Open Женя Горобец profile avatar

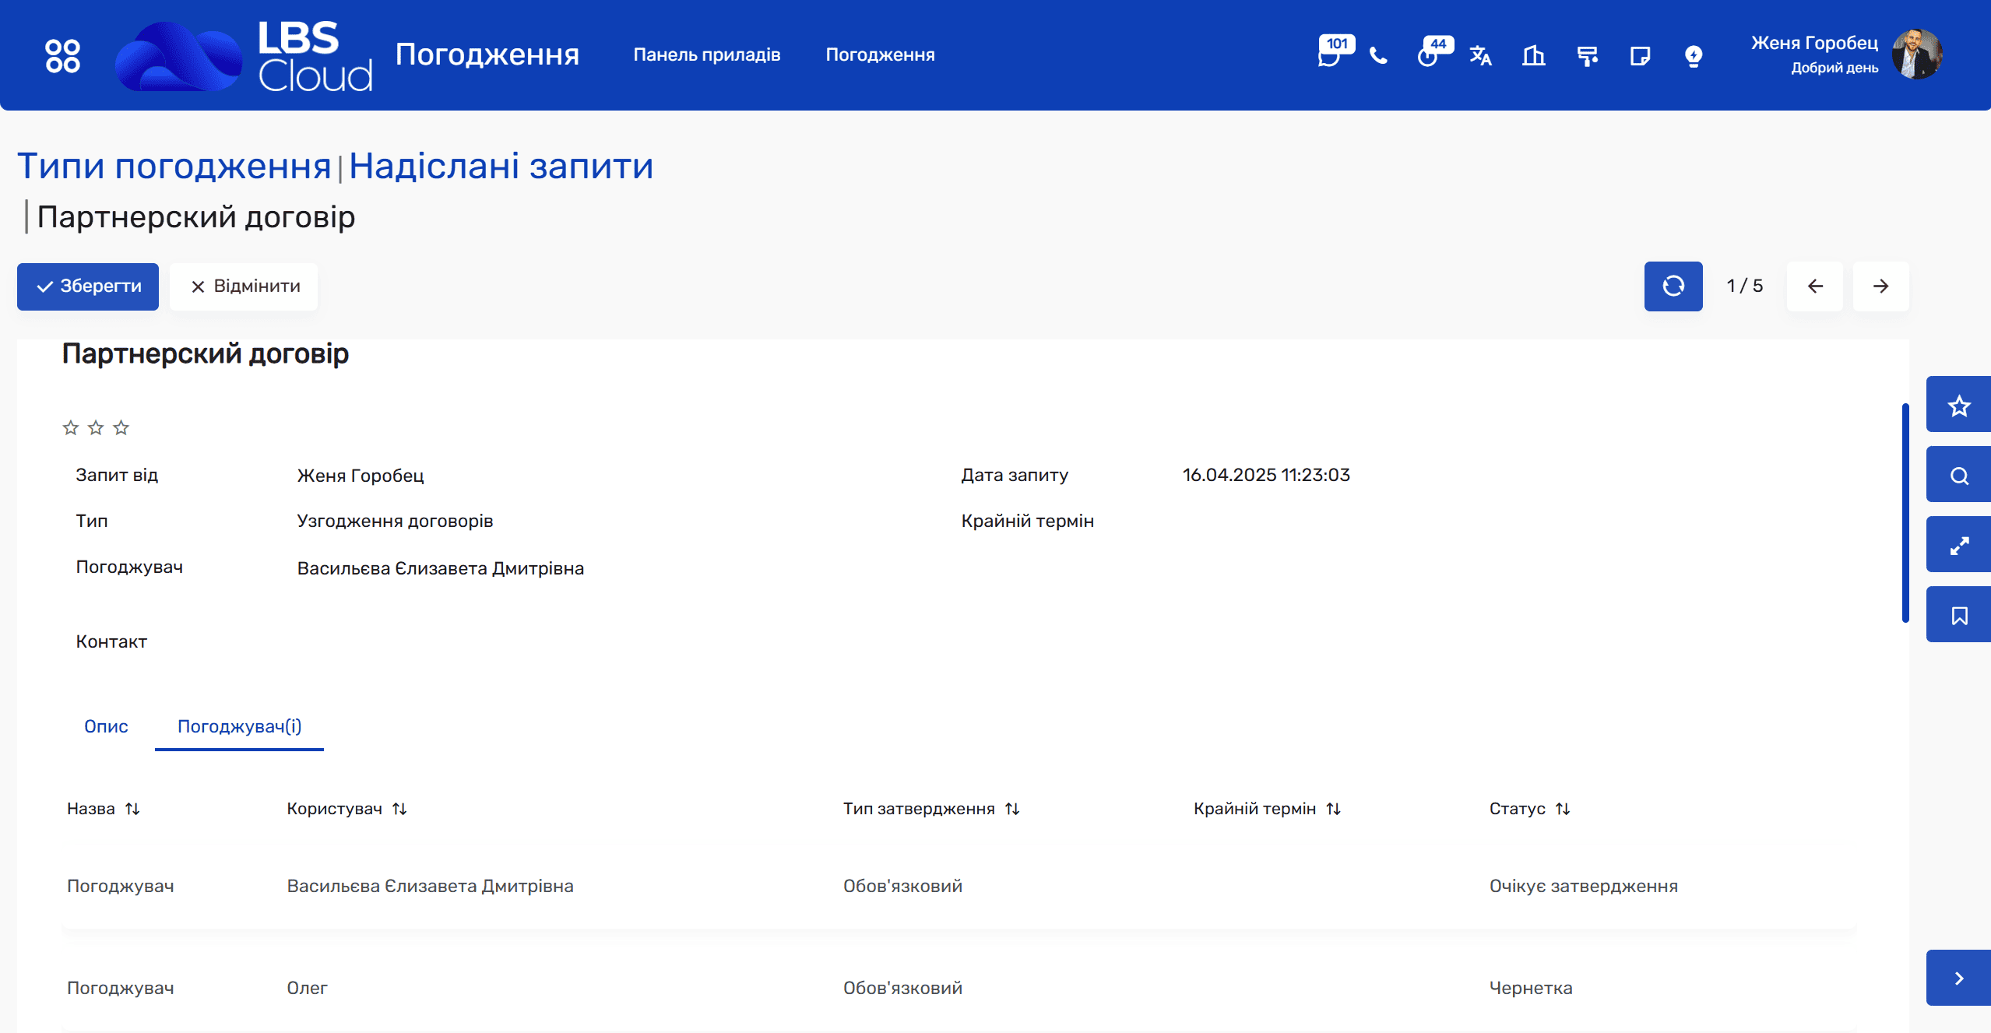1917,54
